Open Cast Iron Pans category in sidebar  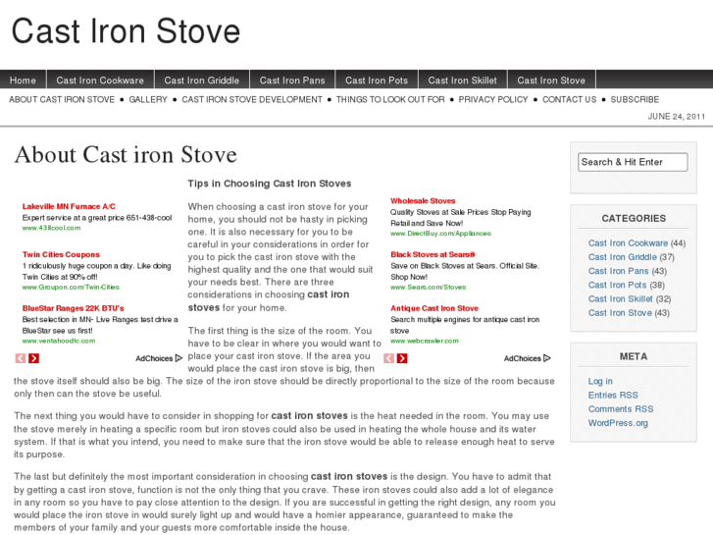coord(619,271)
